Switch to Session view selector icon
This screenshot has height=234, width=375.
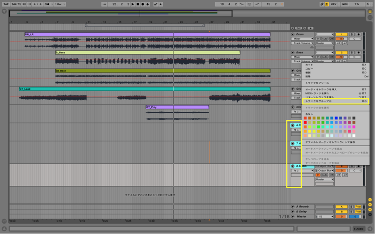pos(370,17)
